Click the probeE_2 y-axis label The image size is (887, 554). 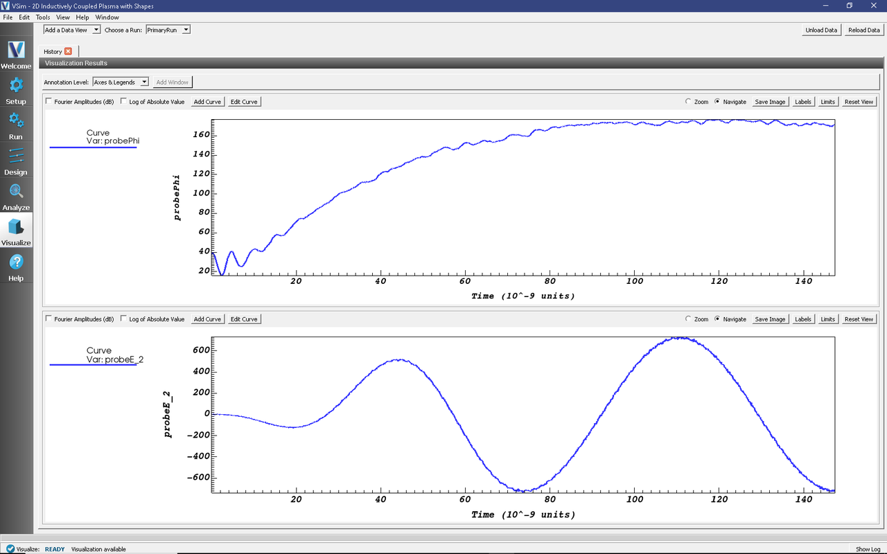[x=168, y=415]
